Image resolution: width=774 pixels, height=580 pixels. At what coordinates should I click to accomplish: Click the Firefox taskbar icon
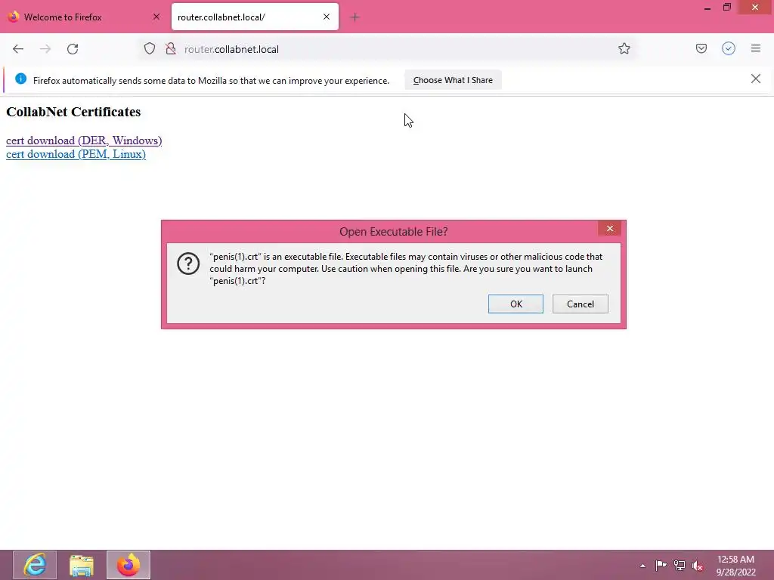[x=128, y=565]
